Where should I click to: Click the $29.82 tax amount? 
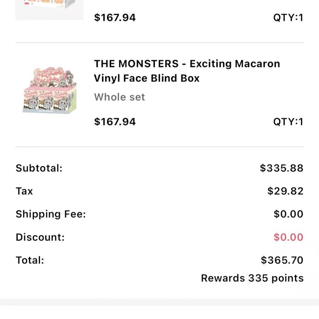pos(285,191)
